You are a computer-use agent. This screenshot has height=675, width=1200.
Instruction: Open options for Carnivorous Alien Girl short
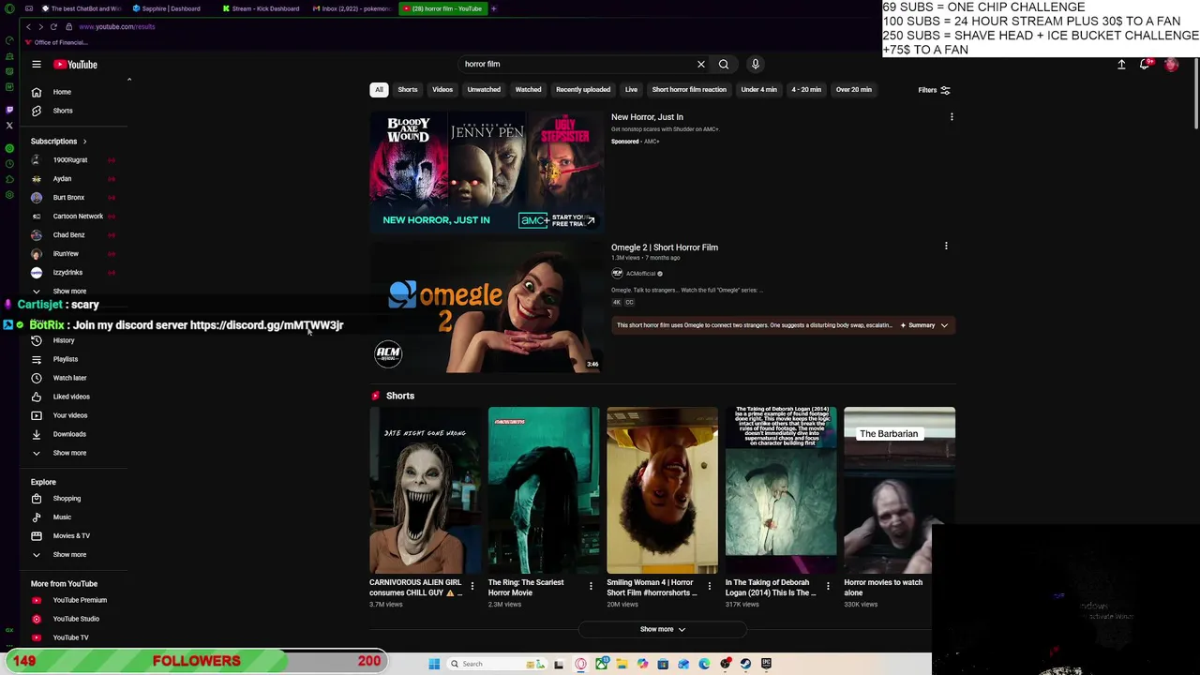tap(472, 587)
